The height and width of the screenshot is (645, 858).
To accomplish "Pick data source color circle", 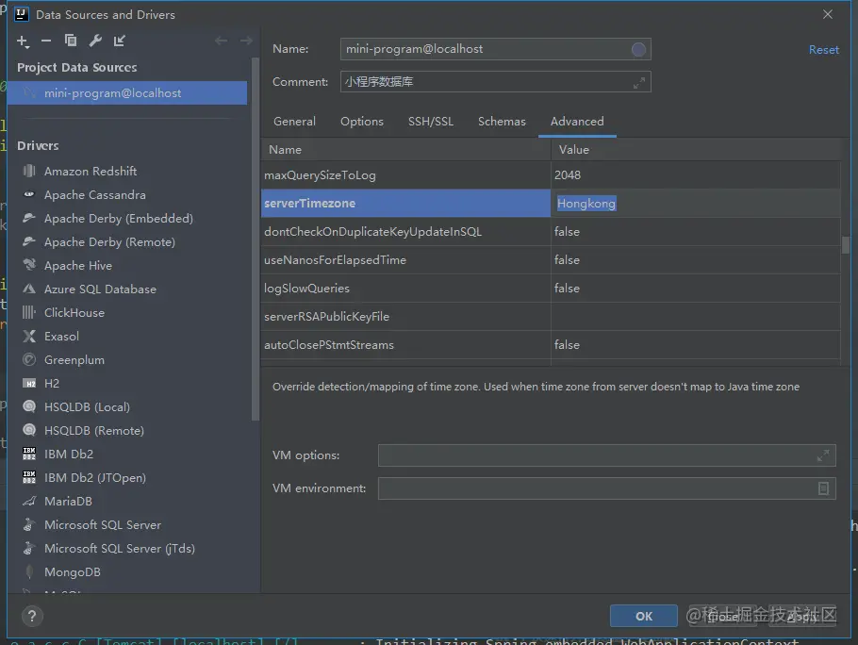I will tap(638, 49).
